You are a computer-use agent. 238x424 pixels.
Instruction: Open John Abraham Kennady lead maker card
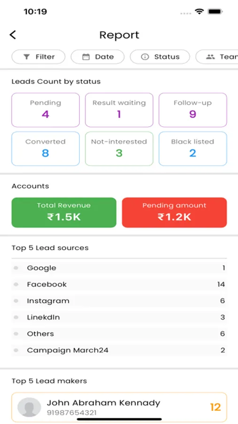[119, 407]
